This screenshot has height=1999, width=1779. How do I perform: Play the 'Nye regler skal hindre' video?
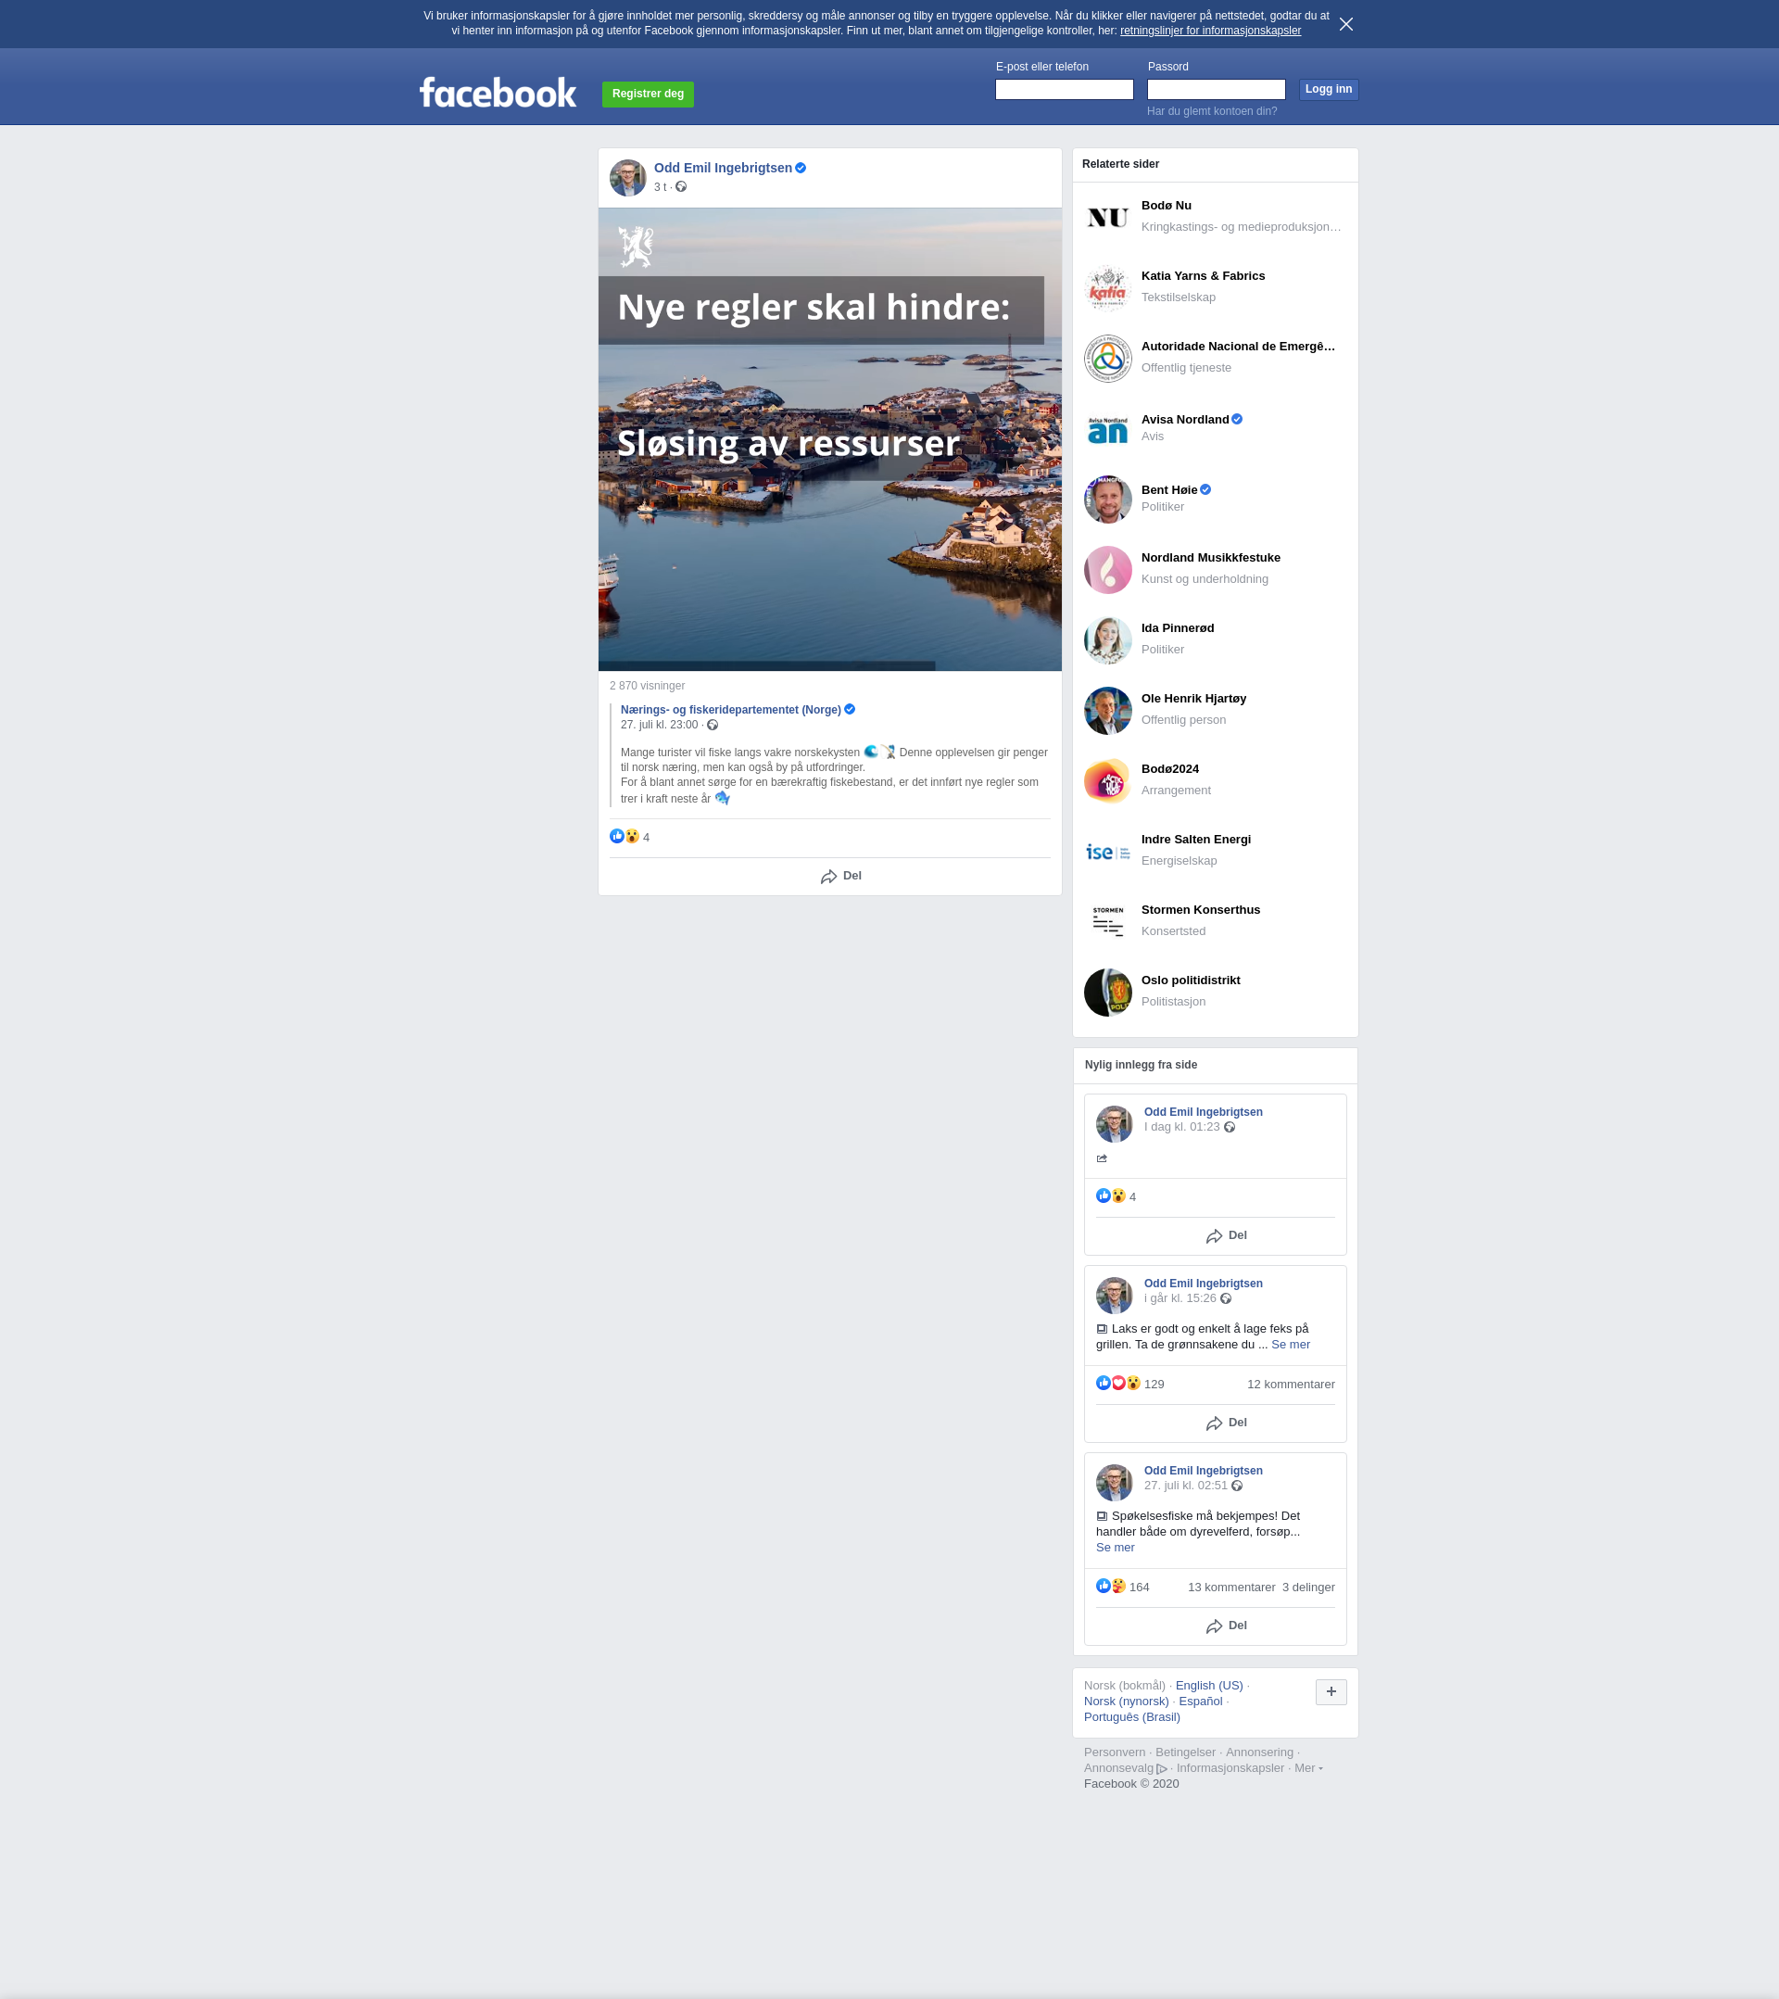point(829,439)
